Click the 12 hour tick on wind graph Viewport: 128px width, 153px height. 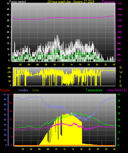(63, 65)
